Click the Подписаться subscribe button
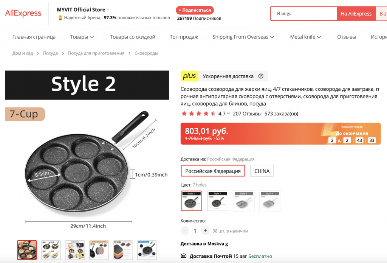The width and height of the screenshot is (387, 263). pyautogui.click(x=195, y=10)
